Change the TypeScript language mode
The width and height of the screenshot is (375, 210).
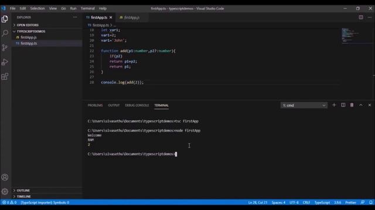(x=322, y=202)
